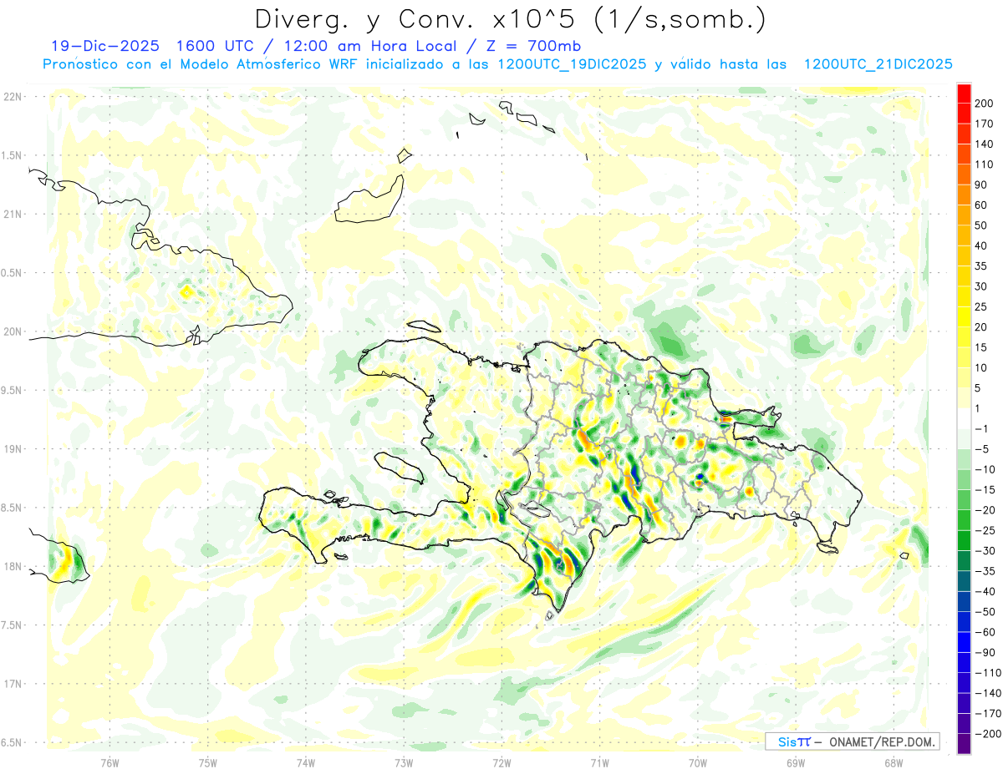Click the '68W' longitude axis label
This screenshot has height=774, width=1003.
[894, 762]
